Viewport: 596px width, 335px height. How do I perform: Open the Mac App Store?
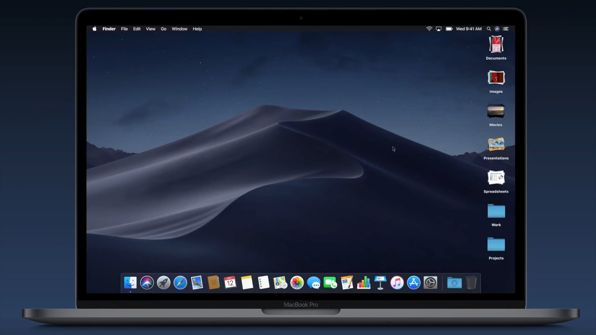coord(414,283)
